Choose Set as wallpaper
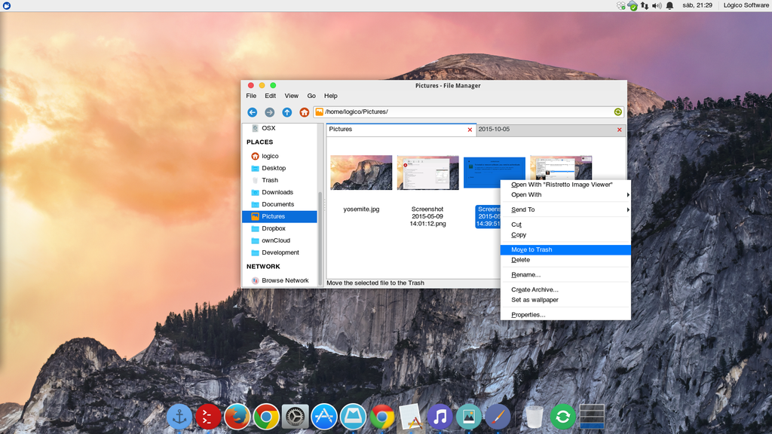 pos(565,300)
